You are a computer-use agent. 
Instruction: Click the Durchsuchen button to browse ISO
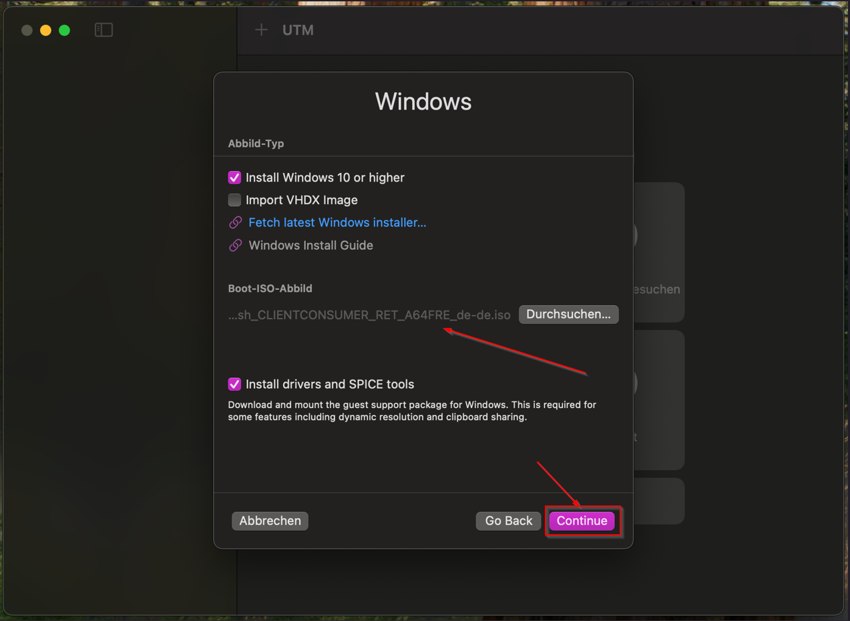point(568,315)
